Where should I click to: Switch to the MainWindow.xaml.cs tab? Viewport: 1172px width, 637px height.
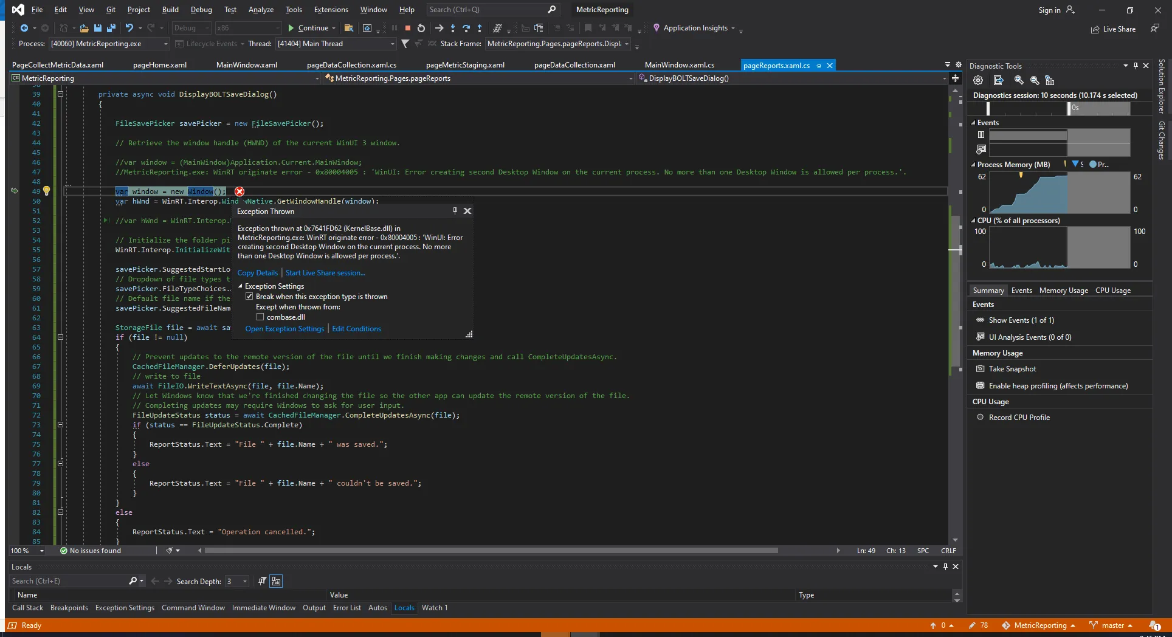[679, 65]
